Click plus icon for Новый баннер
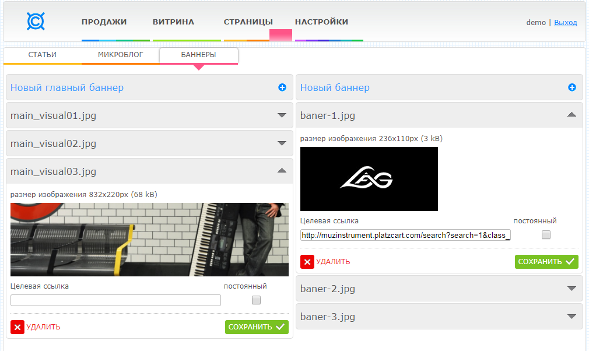Viewport: 589px width, 351px height. pos(572,87)
